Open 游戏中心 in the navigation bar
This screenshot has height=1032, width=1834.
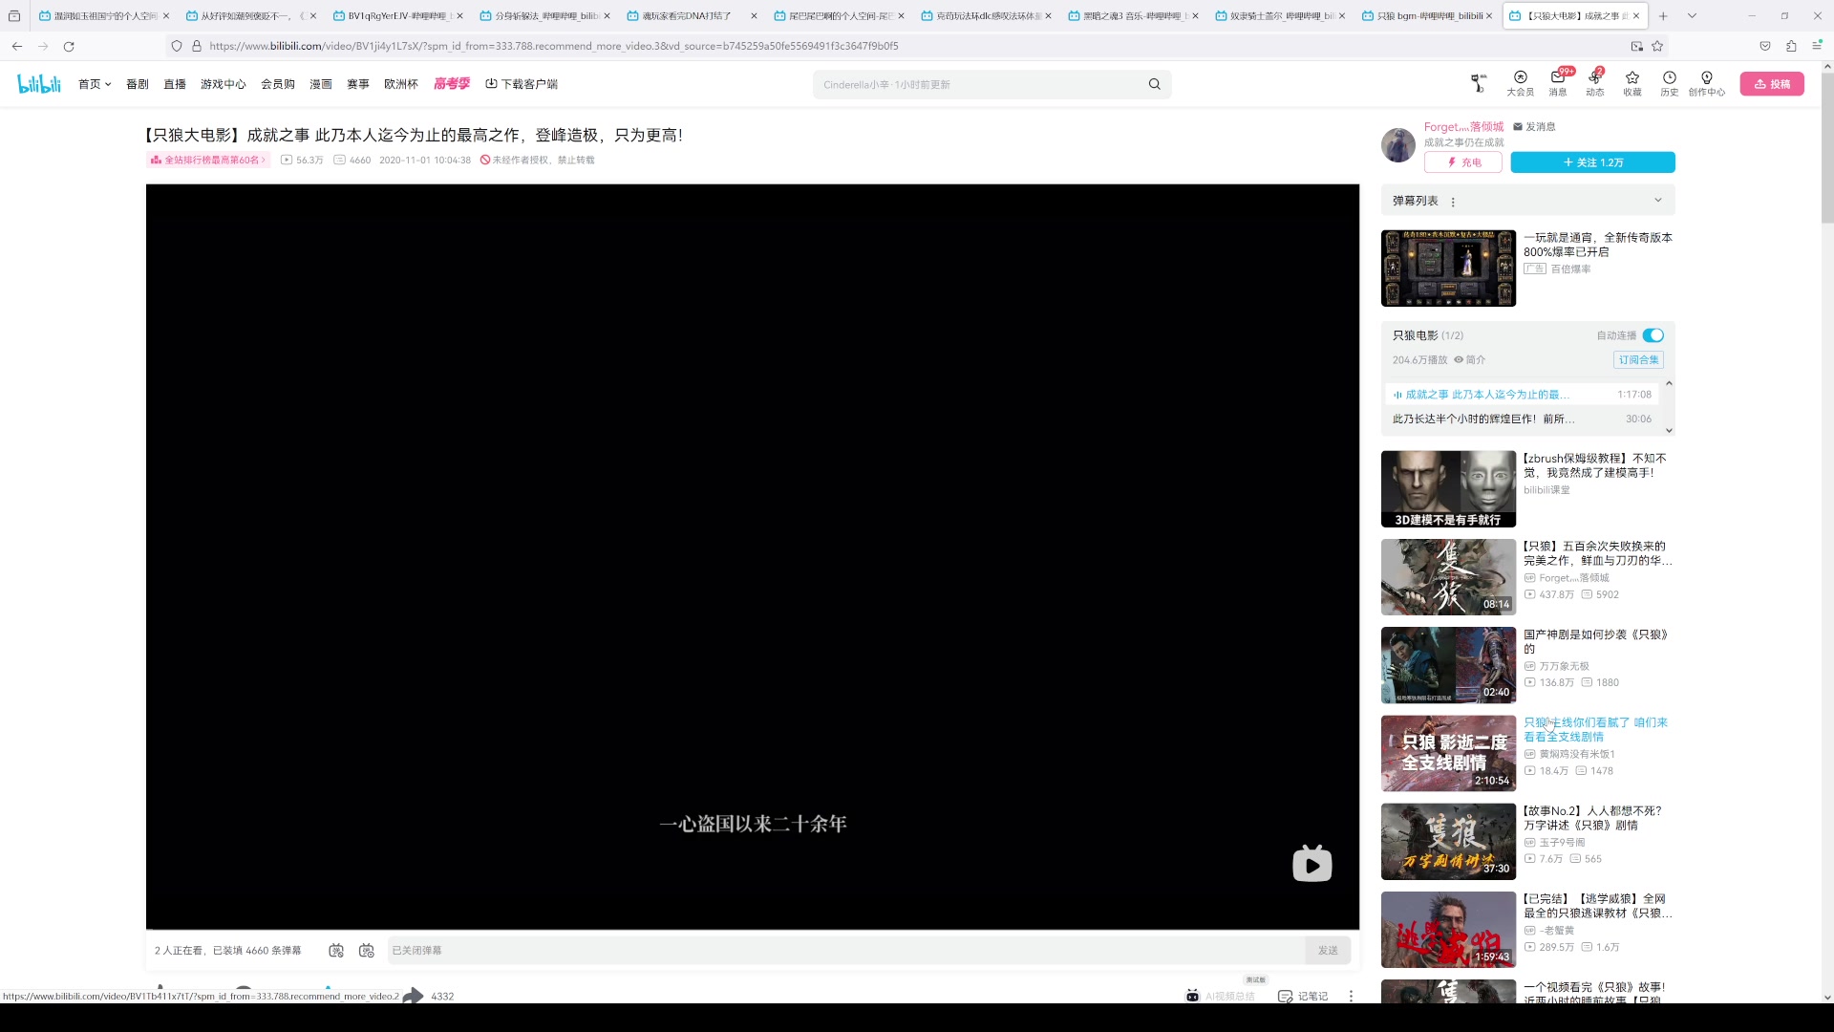tap(224, 84)
